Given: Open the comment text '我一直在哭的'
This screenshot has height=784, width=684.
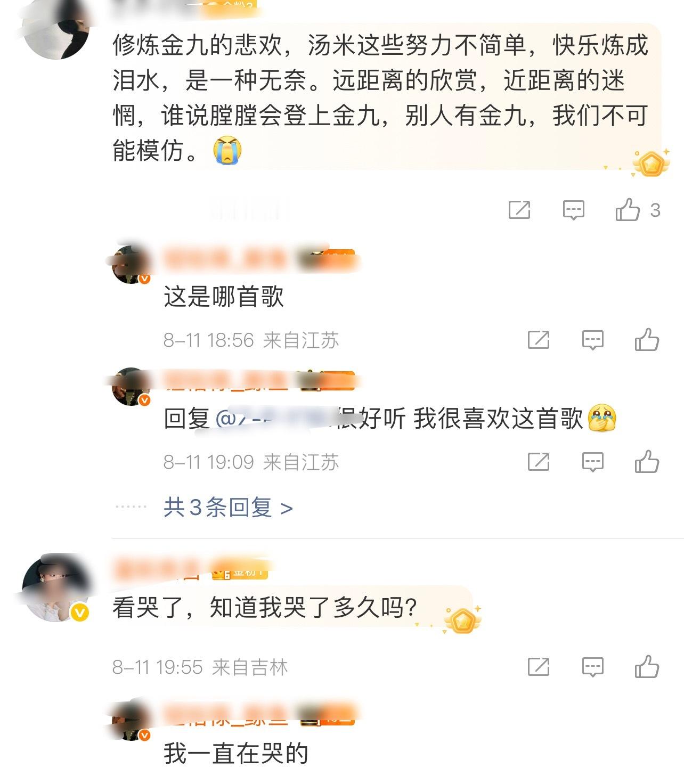Looking at the screenshot, I should [236, 754].
